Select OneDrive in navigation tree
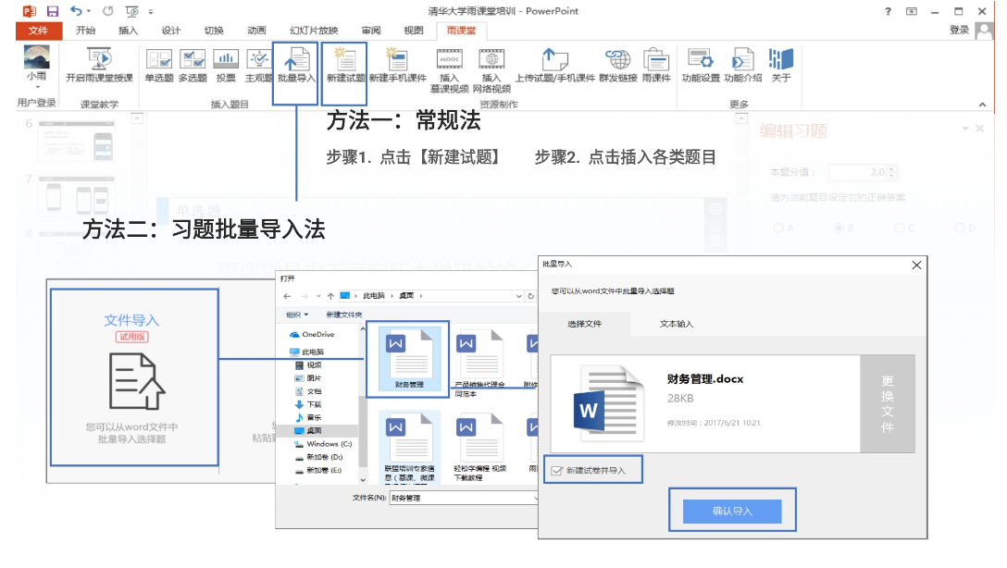This screenshot has height=568, width=1007. [x=312, y=334]
